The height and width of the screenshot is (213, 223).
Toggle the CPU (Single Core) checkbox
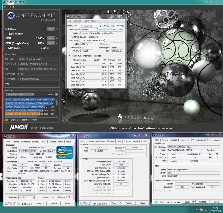click(57, 43)
